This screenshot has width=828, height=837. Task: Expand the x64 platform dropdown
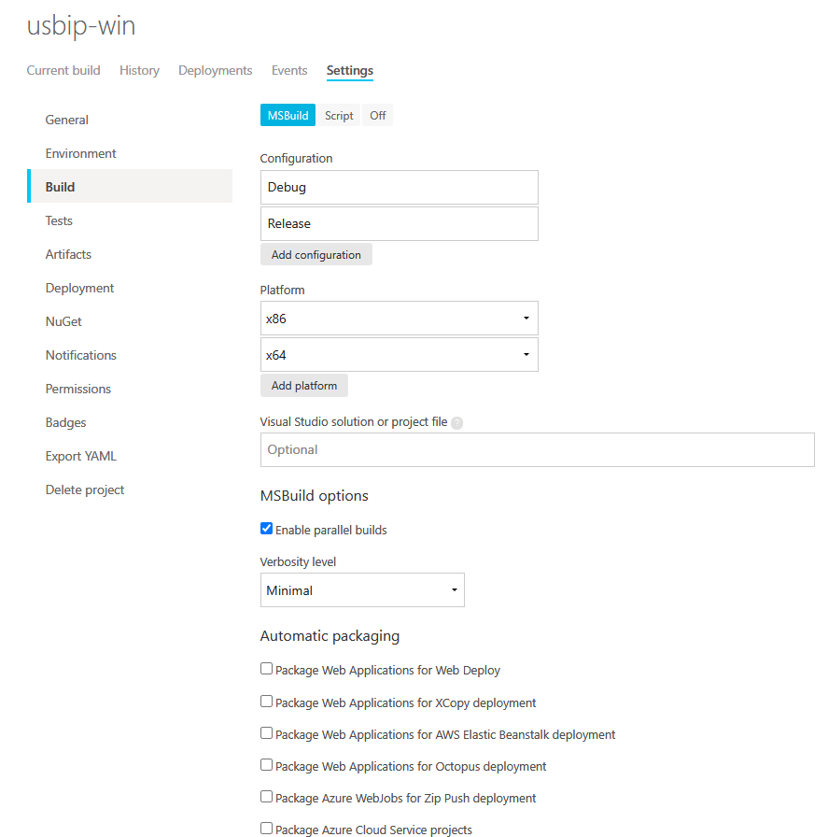pos(526,354)
